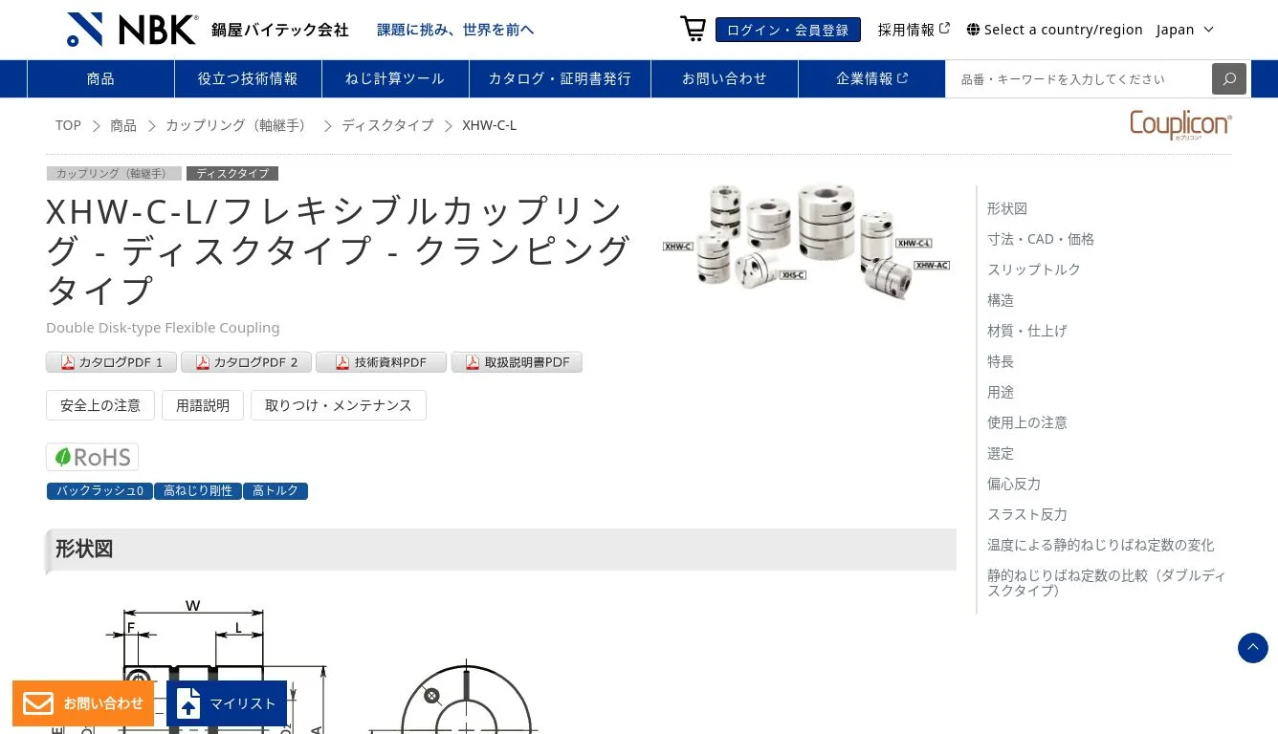Click the ログイン・会員登録 button
This screenshot has width=1278, height=734.
[x=788, y=30]
